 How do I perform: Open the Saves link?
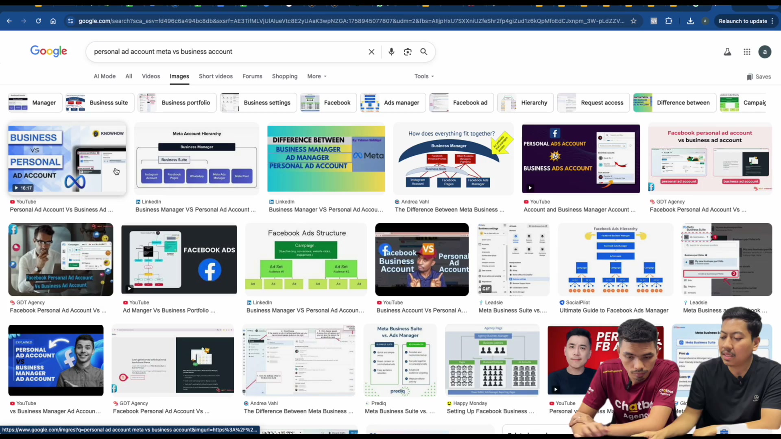pos(759,76)
